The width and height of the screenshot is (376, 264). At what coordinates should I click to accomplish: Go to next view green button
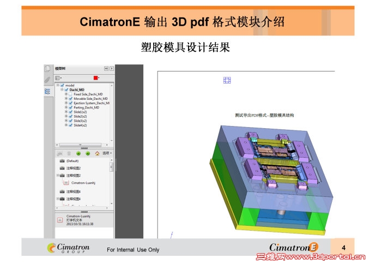tap(88, 153)
